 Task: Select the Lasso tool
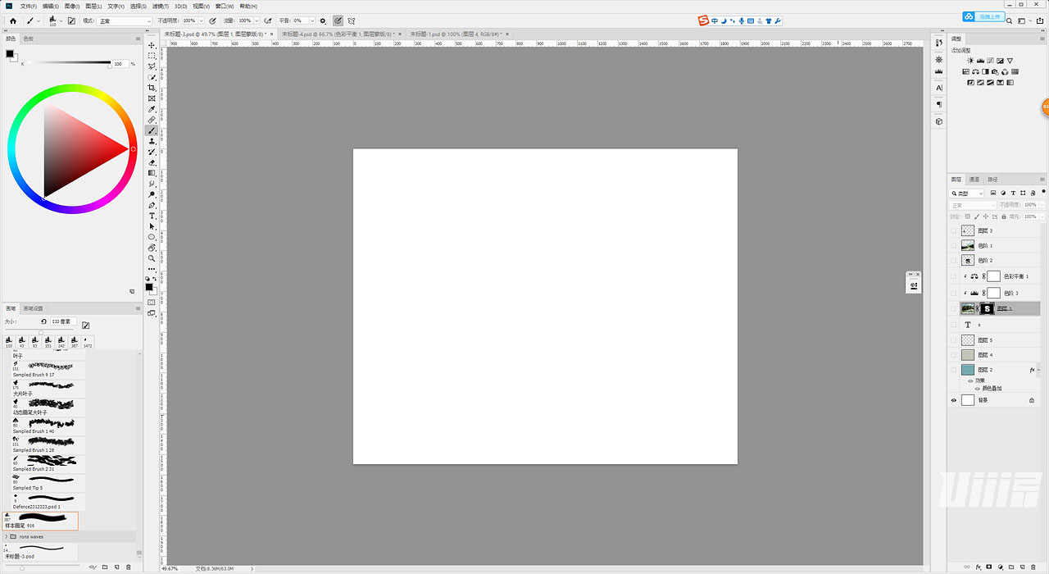(152, 66)
